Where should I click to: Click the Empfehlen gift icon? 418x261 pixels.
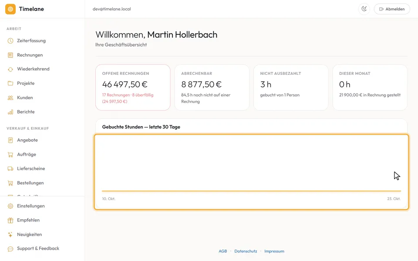(10, 220)
